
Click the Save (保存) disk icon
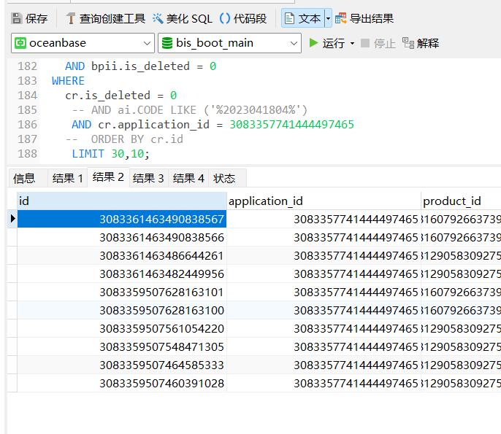pyautogui.click(x=16, y=18)
